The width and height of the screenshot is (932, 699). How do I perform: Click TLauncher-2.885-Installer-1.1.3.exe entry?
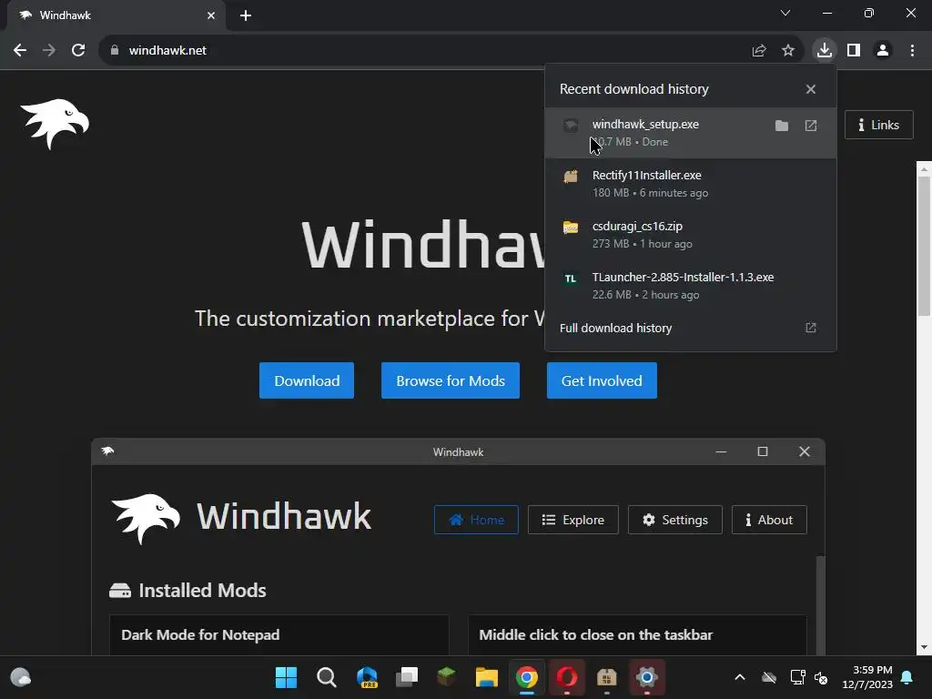point(690,286)
